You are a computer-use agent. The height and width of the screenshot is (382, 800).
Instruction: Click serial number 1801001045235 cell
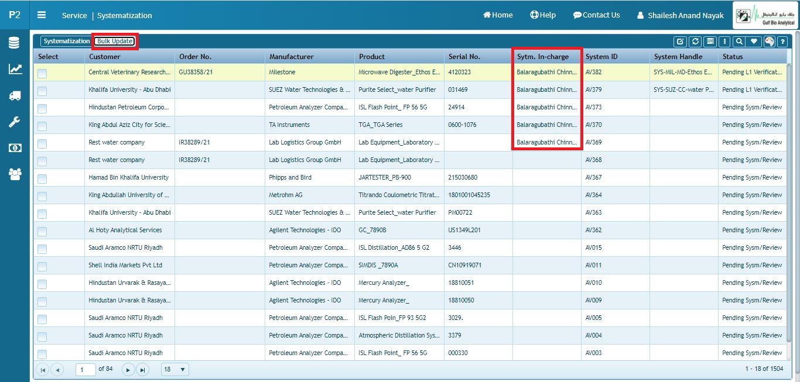[478, 195]
